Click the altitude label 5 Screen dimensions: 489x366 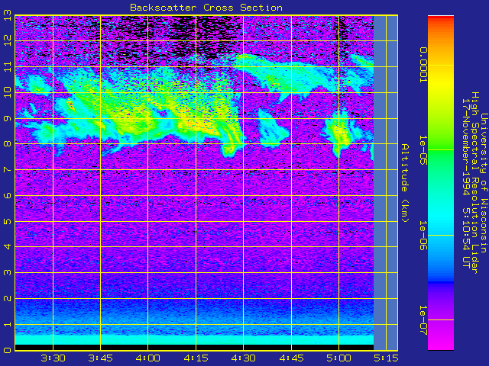(x=8, y=222)
